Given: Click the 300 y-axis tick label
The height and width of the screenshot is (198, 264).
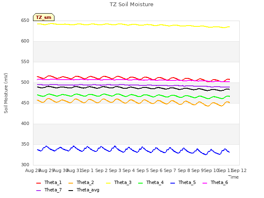Looking at the screenshot, I should click(x=25, y=165).
